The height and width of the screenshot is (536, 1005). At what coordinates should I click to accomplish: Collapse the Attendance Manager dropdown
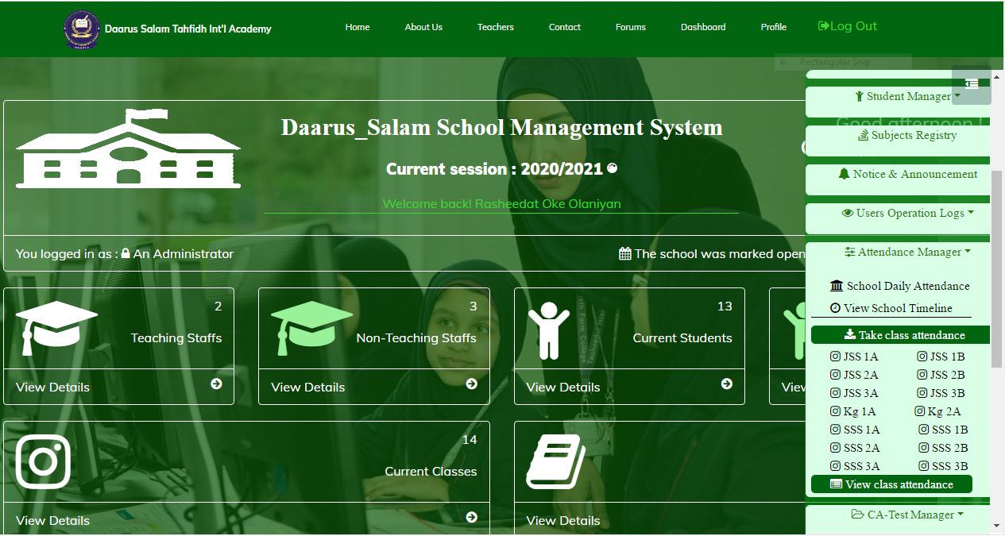(x=908, y=253)
